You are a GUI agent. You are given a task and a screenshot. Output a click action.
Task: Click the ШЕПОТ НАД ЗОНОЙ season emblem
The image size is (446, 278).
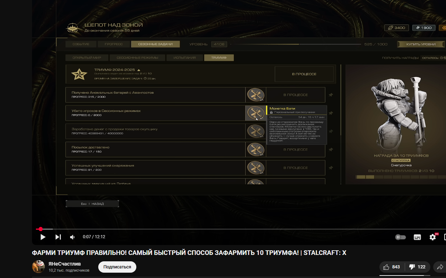73,28
